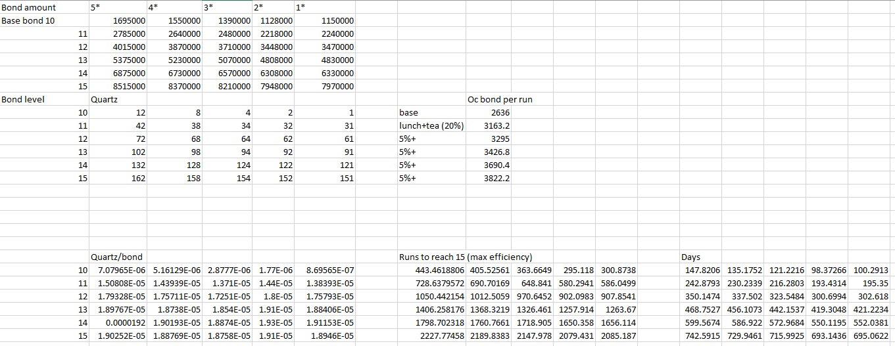The width and height of the screenshot is (895, 346).
Task: Click the 7970000 cell
Action: tap(325, 86)
